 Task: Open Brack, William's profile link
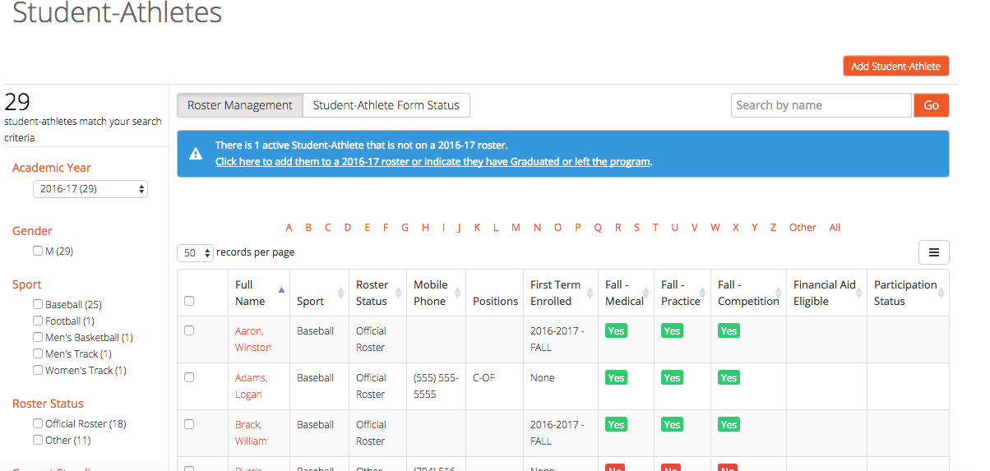(x=251, y=432)
